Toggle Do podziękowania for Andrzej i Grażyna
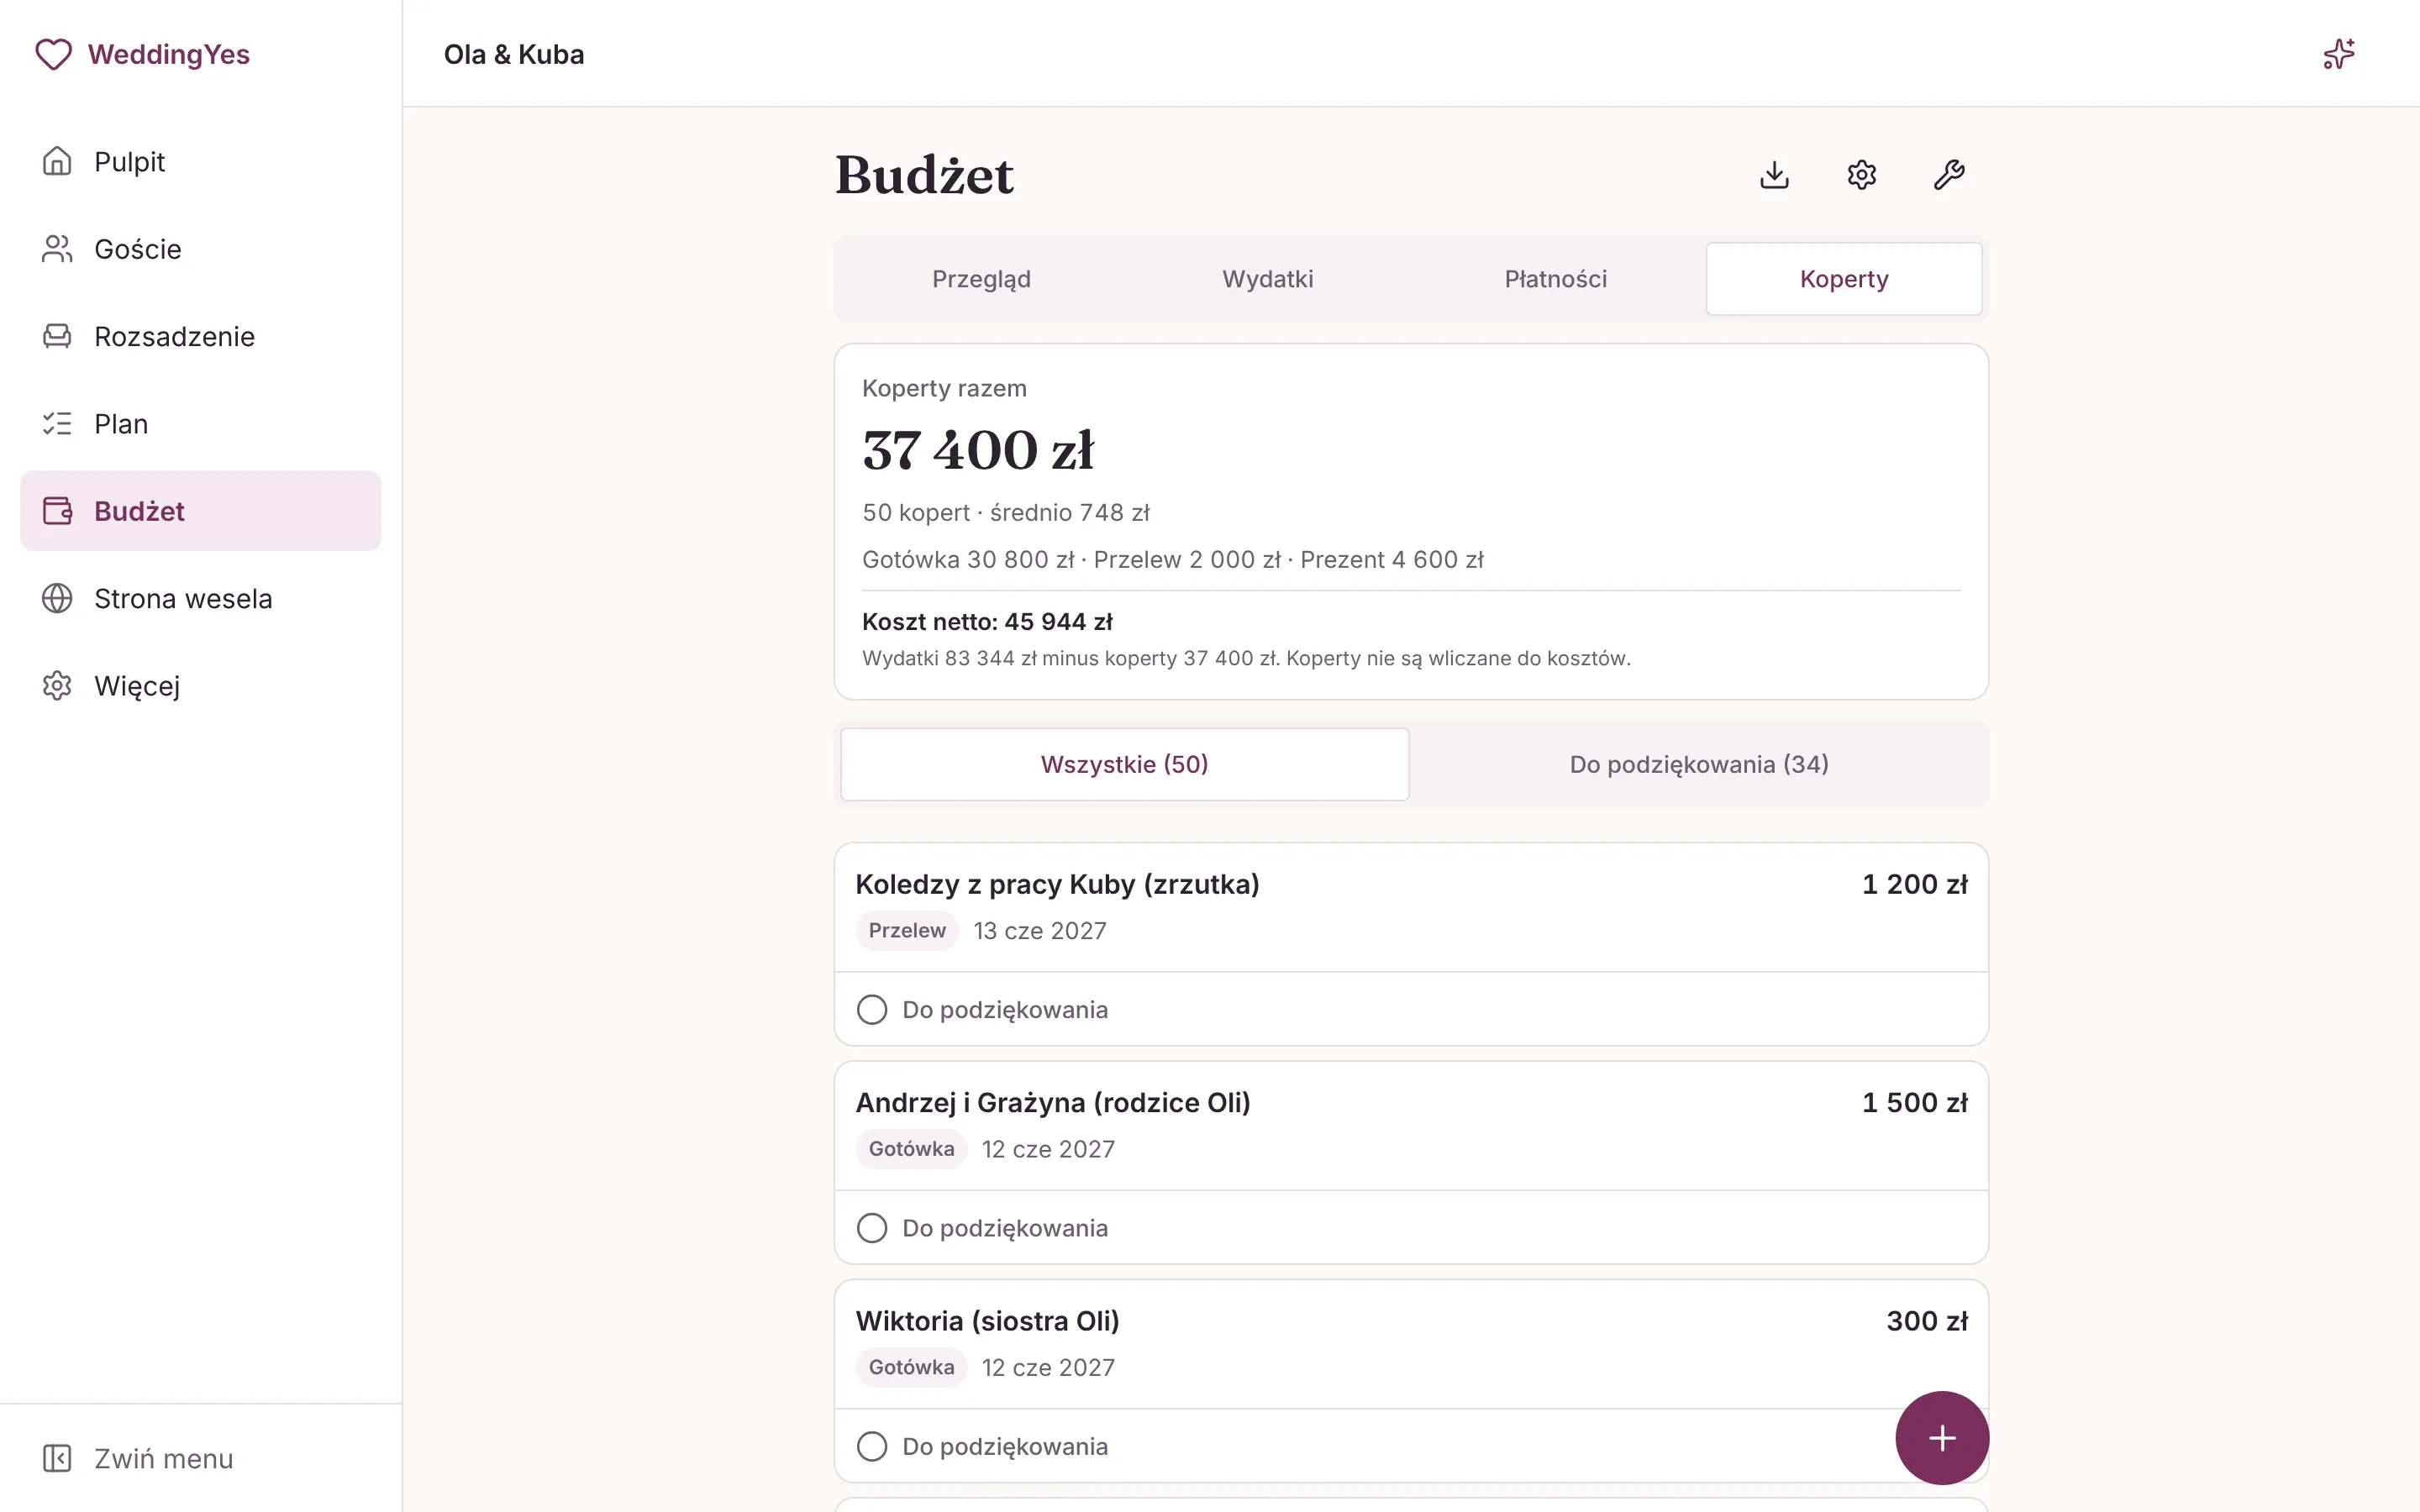The width and height of the screenshot is (2420, 1512). [x=871, y=1228]
